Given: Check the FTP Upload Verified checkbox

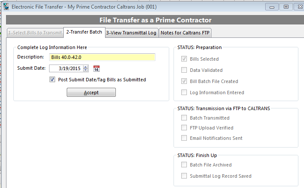Looking at the screenshot, I should (184, 128).
